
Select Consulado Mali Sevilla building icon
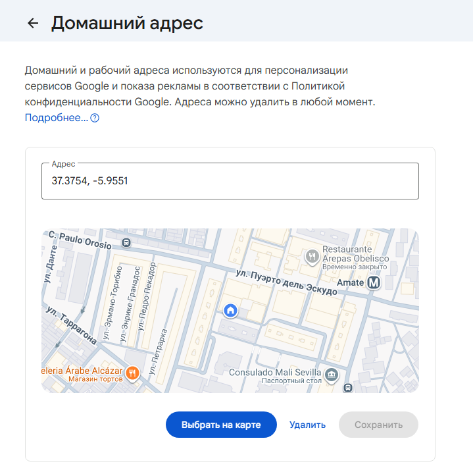[332, 375]
